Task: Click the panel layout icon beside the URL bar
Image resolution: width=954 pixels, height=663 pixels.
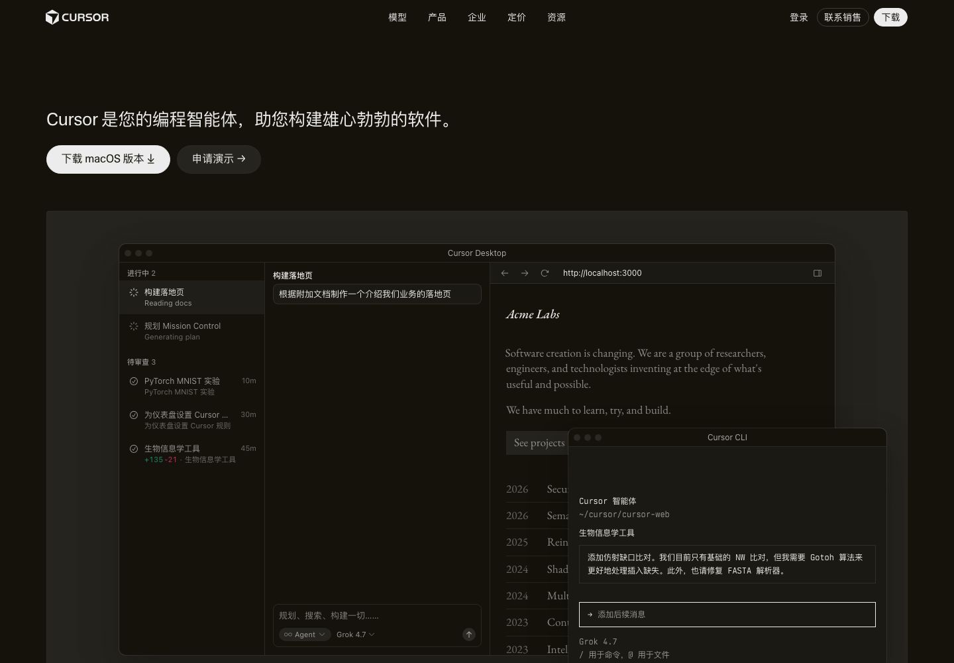Action: [818, 273]
